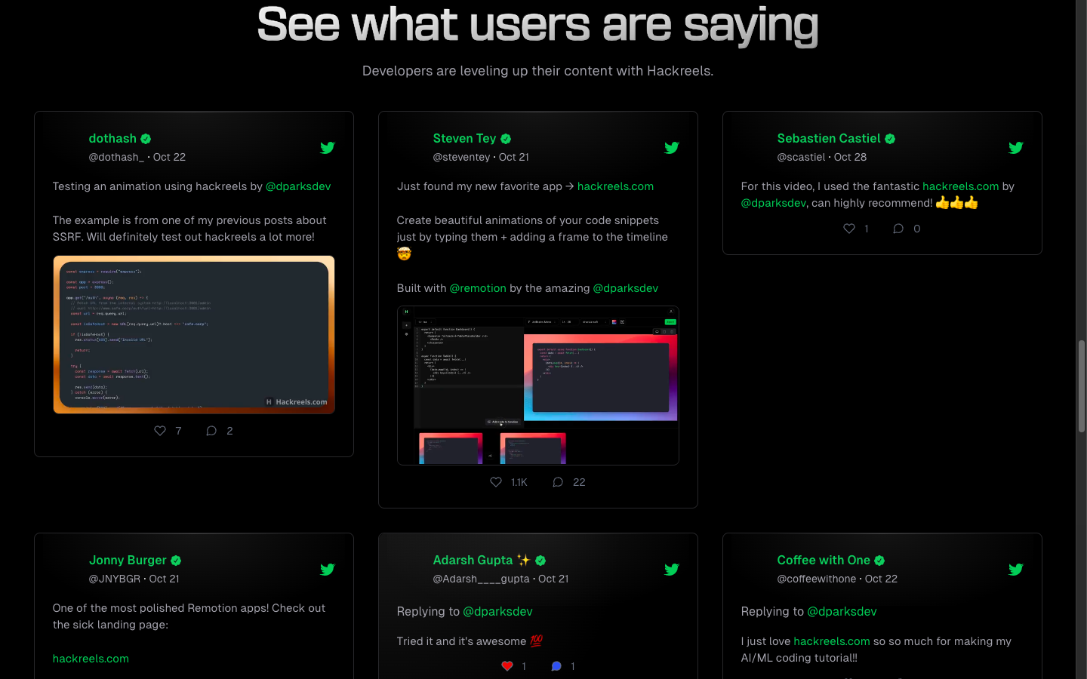Open the Jonny Burger profile name link
Image resolution: width=1087 pixels, height=679 pixels.
[128, 561]
